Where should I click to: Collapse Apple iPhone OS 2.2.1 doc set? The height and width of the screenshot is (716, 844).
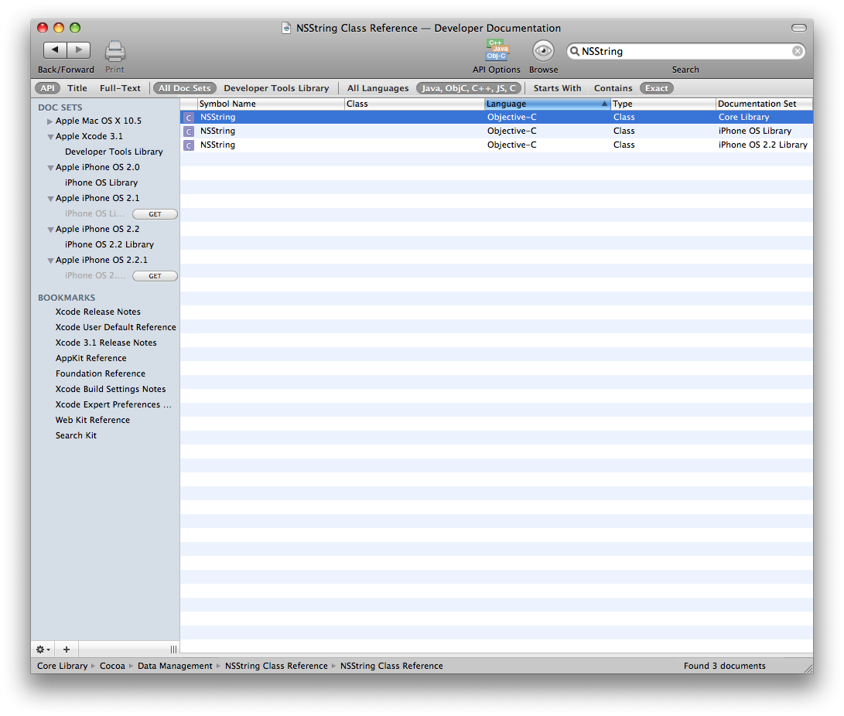pyautogui.click(x=50, y=261)
